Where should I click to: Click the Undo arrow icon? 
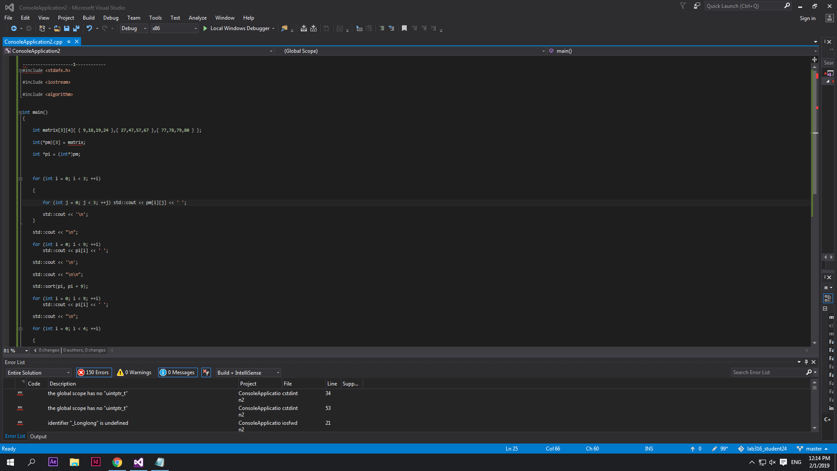point(89,28)
